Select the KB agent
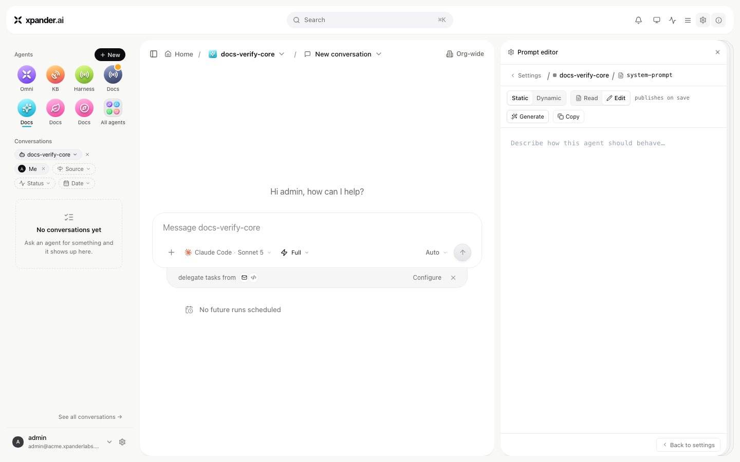This screenshot has width=740, height=462. point(55,79)
